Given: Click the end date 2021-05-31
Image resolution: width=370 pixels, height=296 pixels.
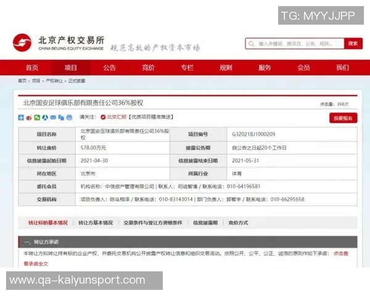Looking at the screenshot, I should 245,161.
